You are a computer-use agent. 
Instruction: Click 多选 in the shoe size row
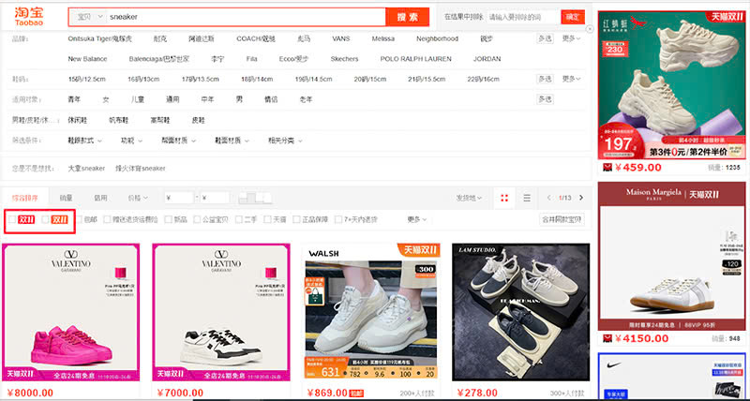(545, 79)
